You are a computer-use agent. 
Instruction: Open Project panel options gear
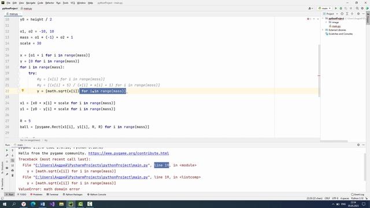click(358, 14)
